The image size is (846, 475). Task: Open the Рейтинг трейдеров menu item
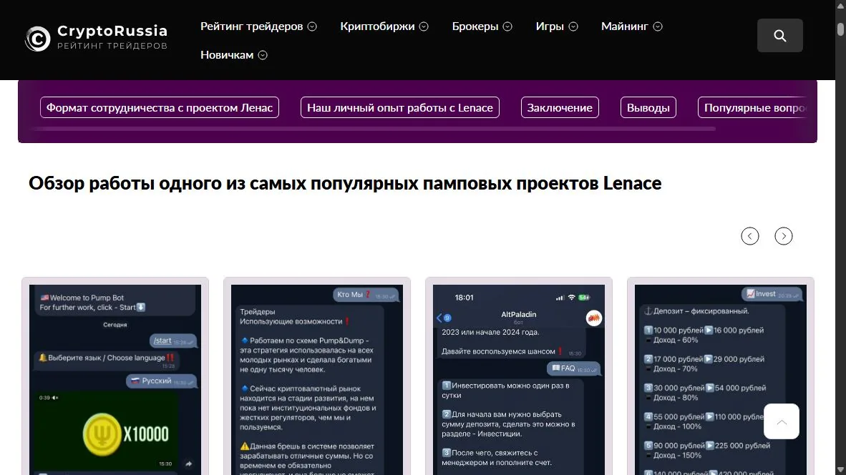tap(251, 26)
